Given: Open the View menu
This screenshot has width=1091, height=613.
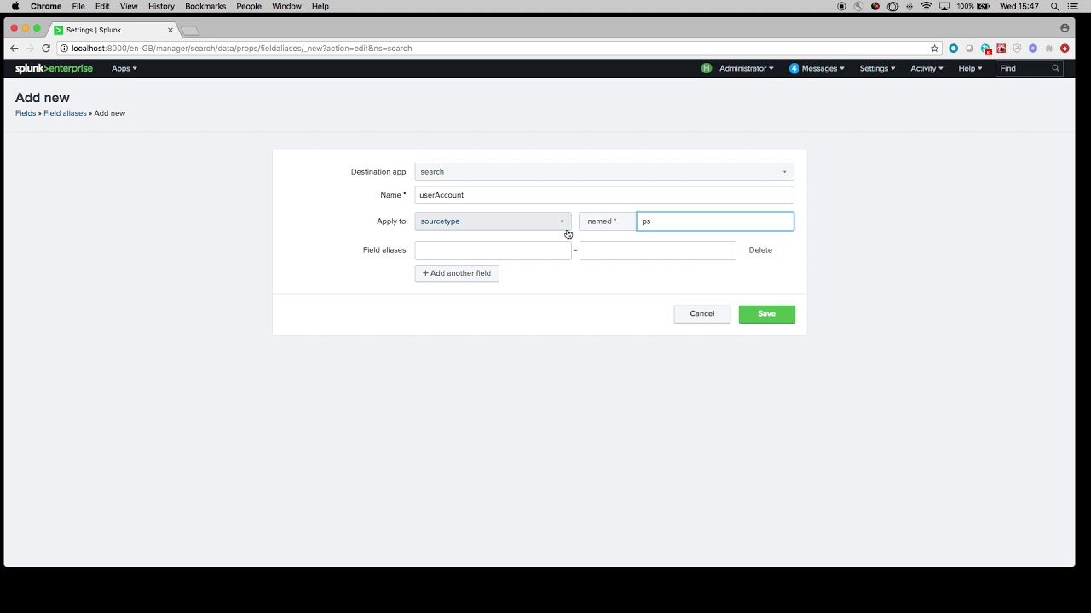Looking at the screenshot, I should click(129, 6).
